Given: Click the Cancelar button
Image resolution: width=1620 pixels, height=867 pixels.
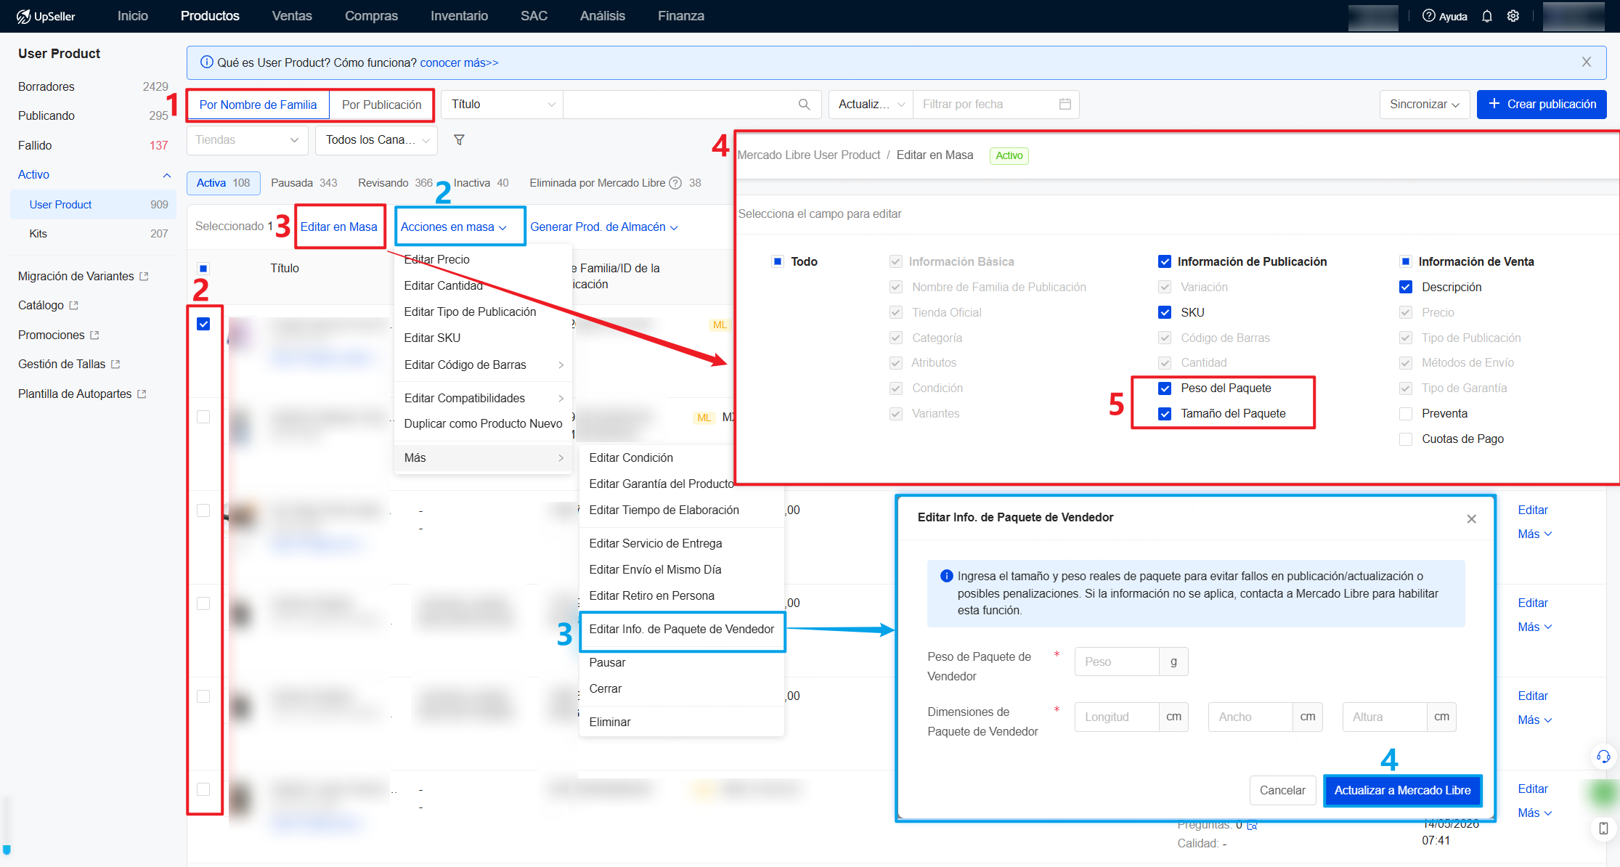Looking at the screenshot, I should point(1282,790).
